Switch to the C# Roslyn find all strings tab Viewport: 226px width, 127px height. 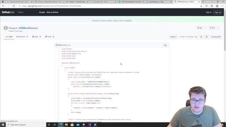[76, 2]
